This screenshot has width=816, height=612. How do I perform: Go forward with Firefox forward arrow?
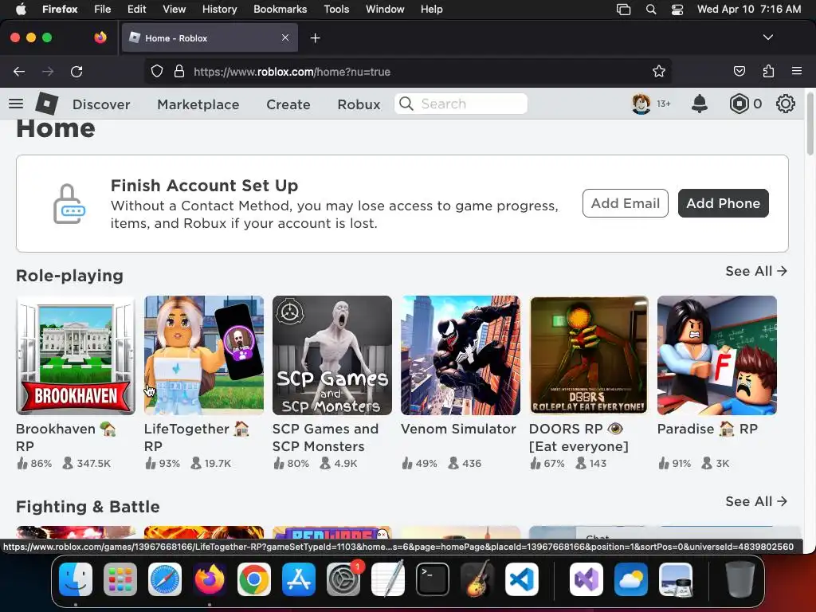pos(48,72)
